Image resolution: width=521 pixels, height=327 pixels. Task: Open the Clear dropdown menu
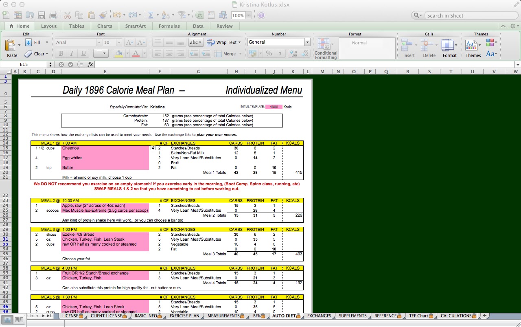click(47, 54)
